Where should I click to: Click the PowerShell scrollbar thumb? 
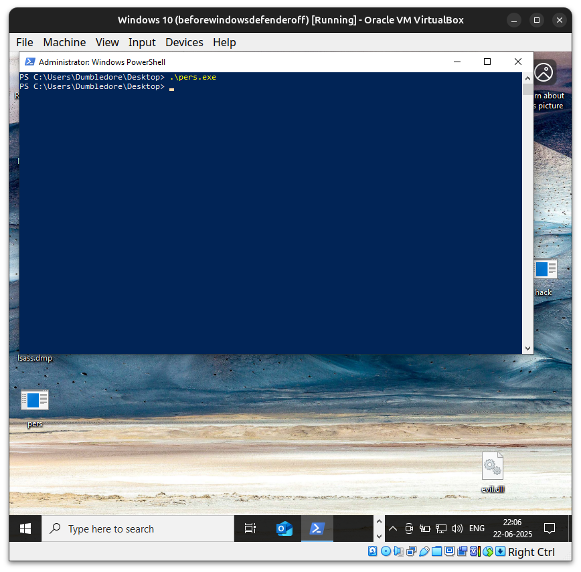[527, 89]
